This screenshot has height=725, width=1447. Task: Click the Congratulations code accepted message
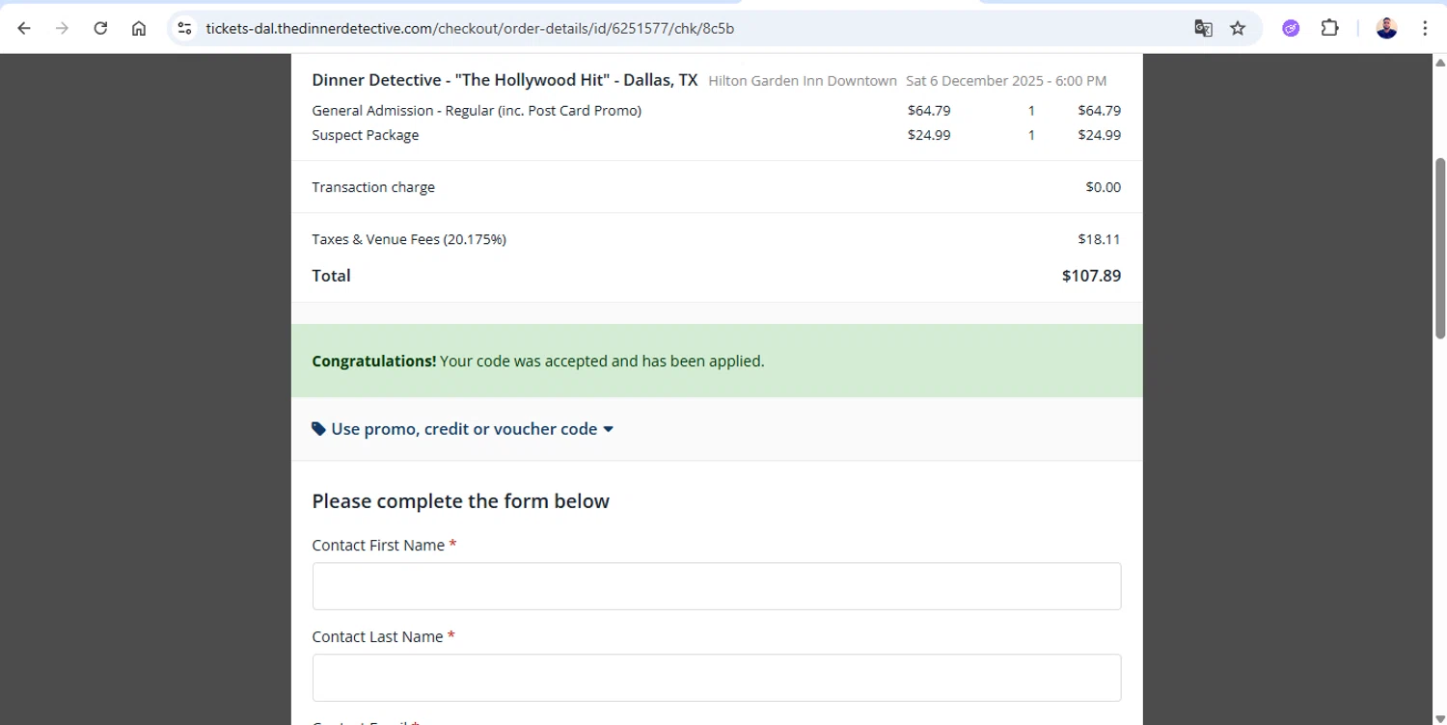pos(538,362)
